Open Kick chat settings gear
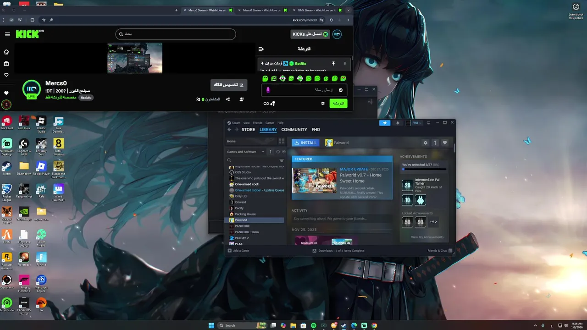 tap(323, 104)
